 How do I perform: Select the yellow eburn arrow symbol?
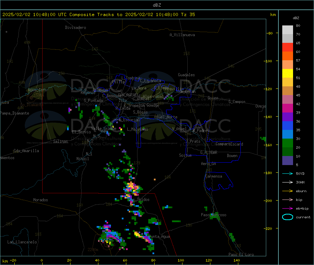tap(287, 191)
